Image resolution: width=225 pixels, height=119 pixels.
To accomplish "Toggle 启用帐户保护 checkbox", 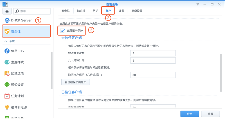I will (62, 31).
